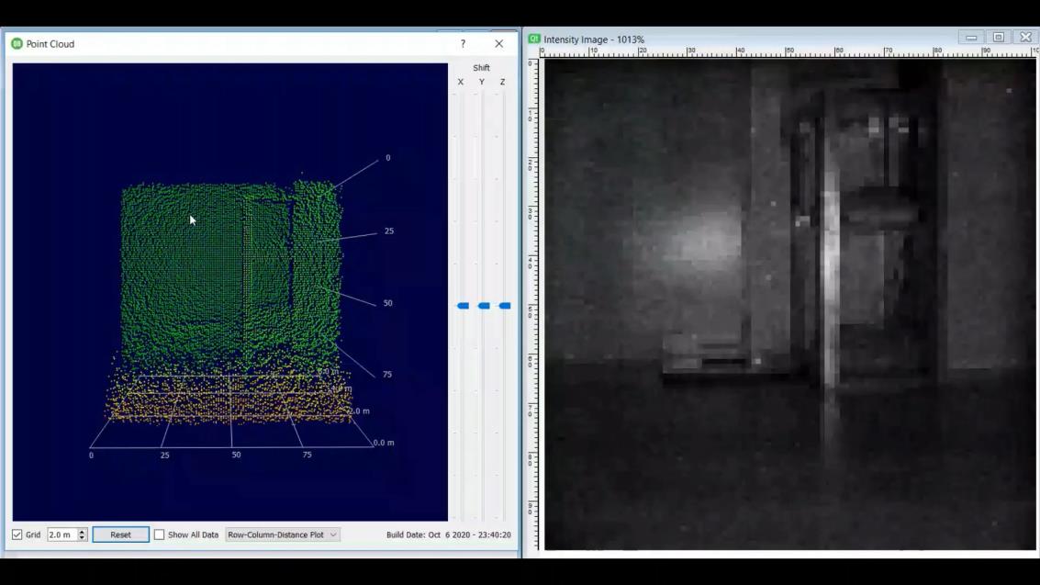Click the Z shift slider handle

[x=504, y=306]
